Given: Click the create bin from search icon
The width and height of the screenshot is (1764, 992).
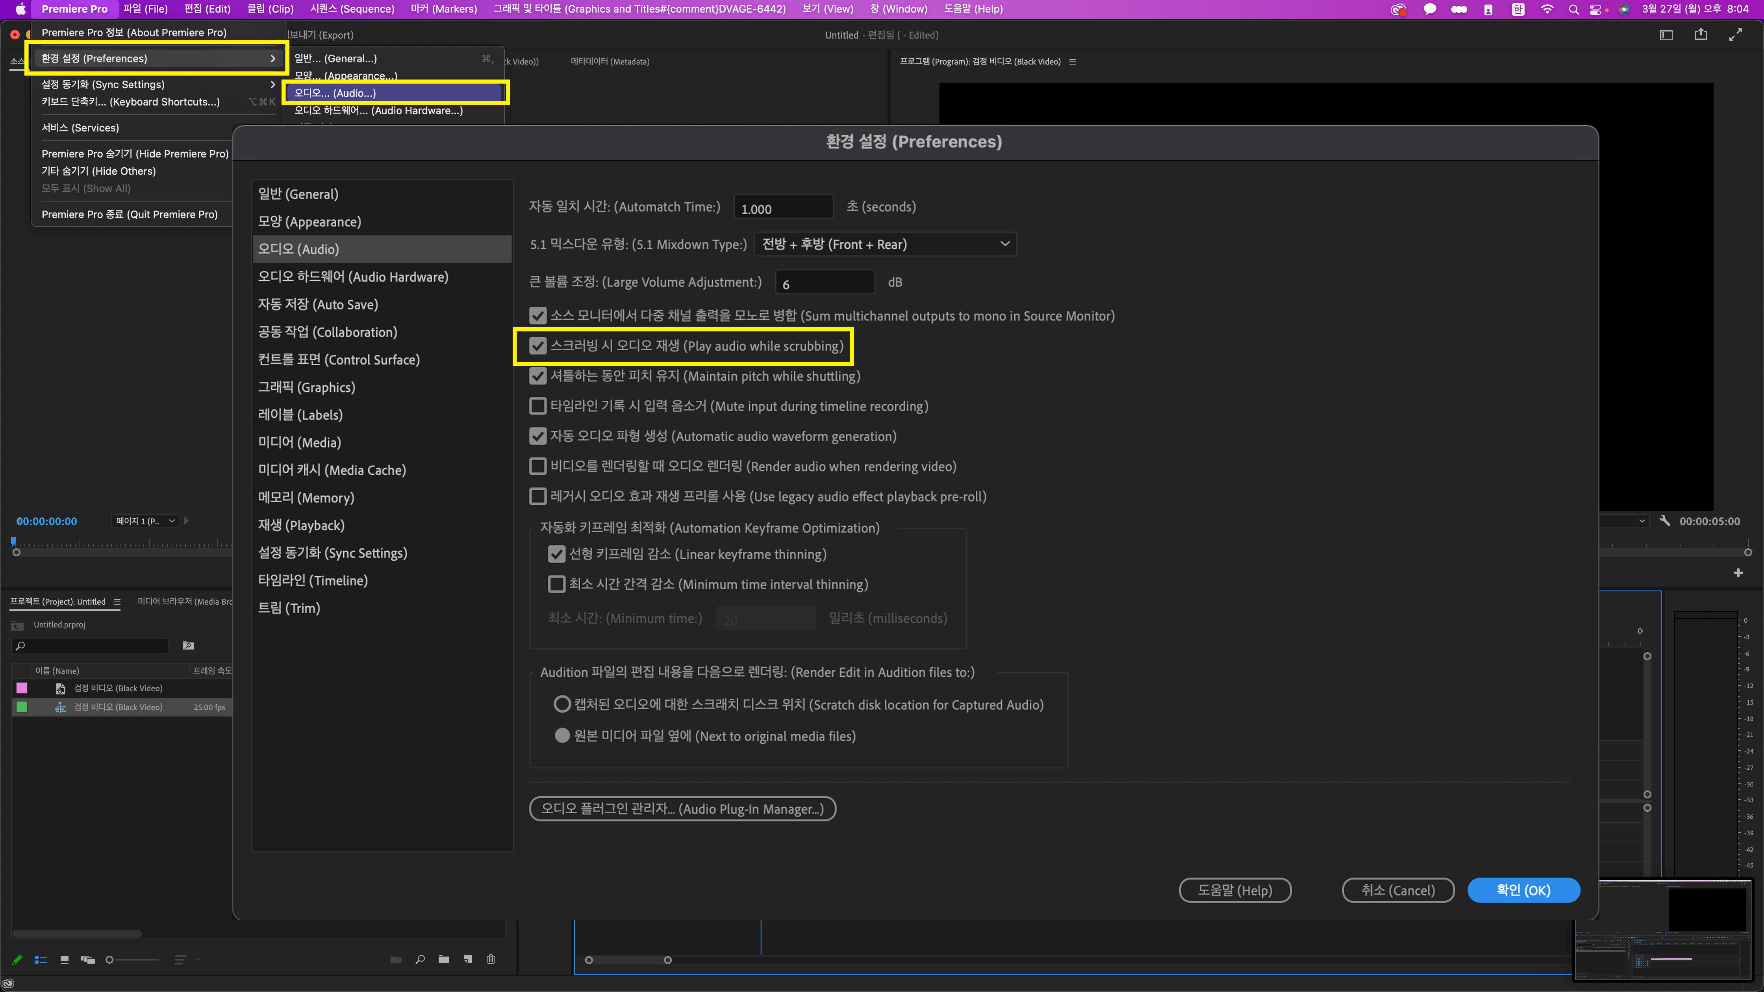Looking at the screenshot, I should (x=188, y=646).
